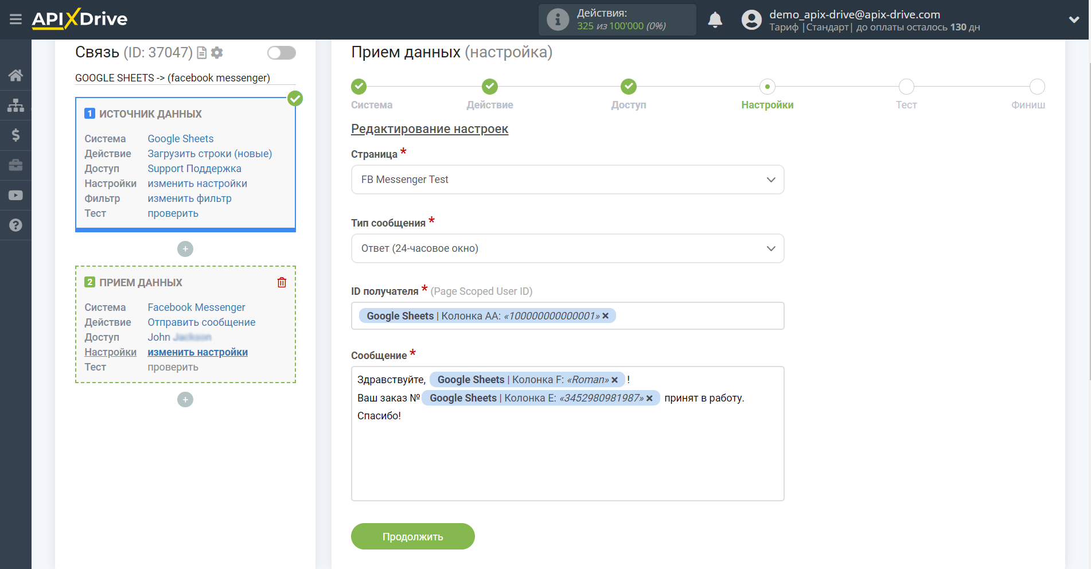Open the Actions info icon
This screenshot has height=569, width=1091.
pos(558,20)
